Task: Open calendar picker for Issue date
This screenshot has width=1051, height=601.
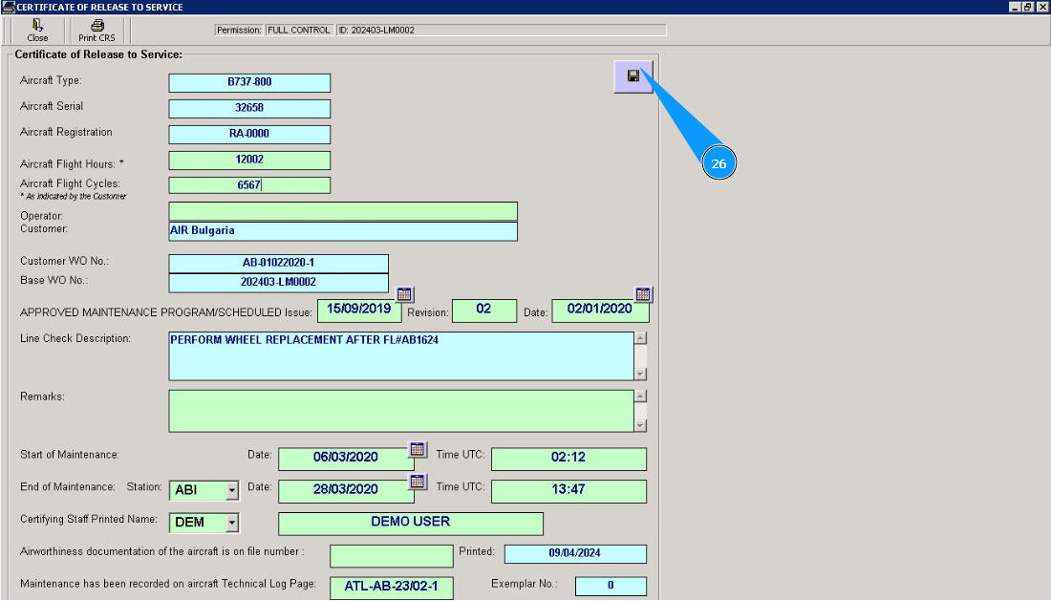Action: pyautogui.click(x=404, y=294)
